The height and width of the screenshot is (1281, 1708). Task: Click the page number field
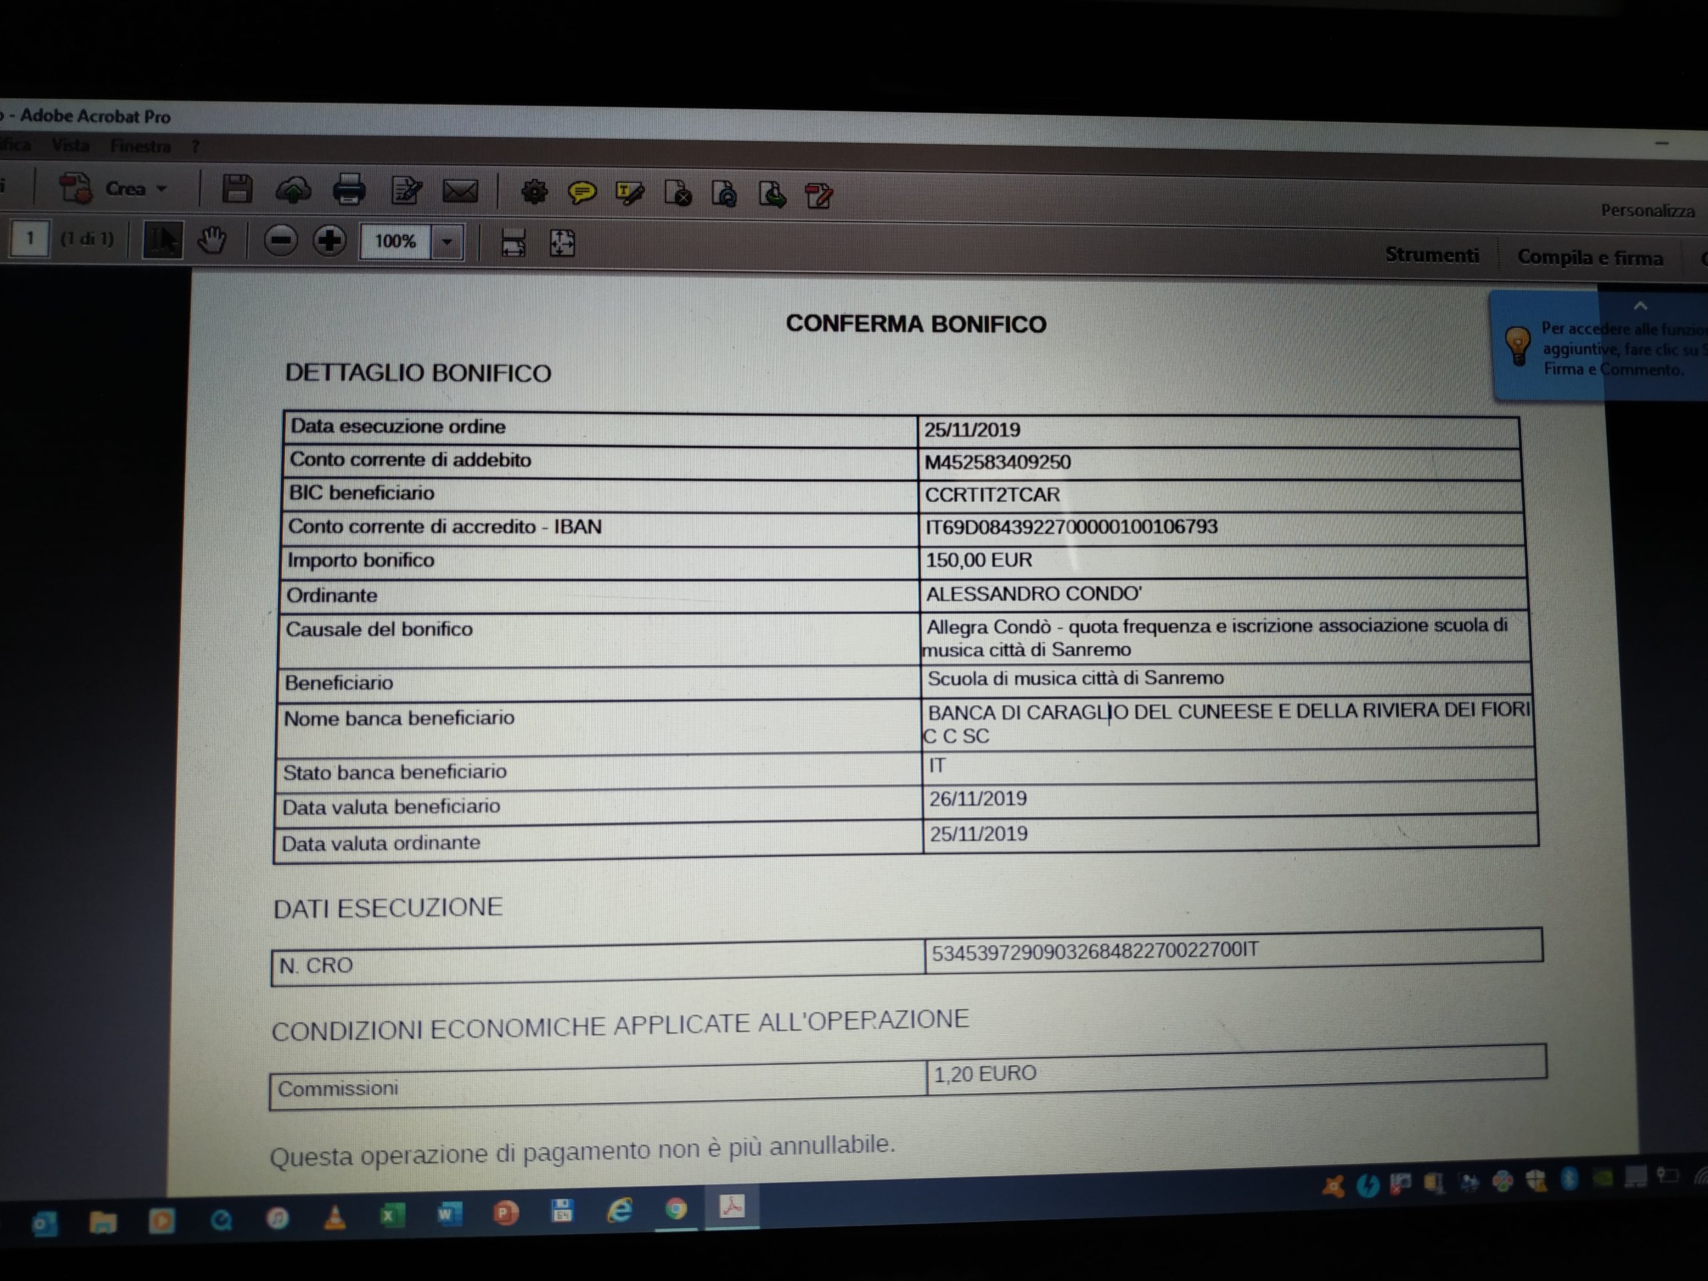pyautogui.click(x=29, y=238)
